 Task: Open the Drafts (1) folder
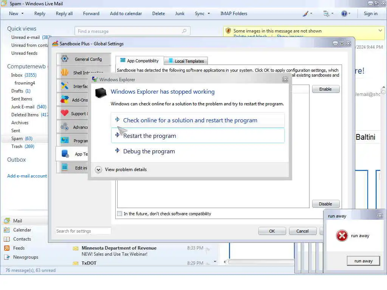tap(21, 91)
